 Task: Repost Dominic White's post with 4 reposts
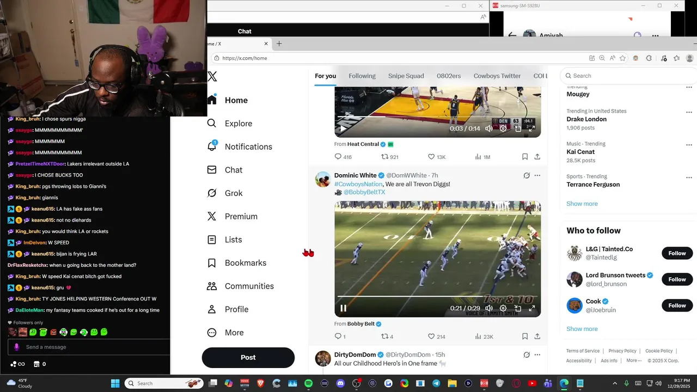click(387, 336)
